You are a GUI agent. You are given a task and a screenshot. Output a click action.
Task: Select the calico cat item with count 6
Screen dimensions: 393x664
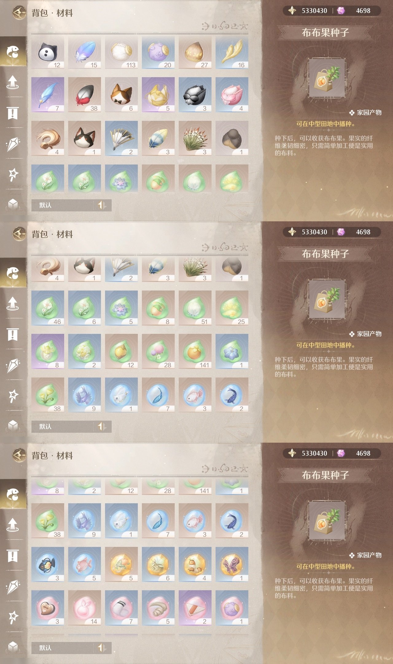pos(121,95)
